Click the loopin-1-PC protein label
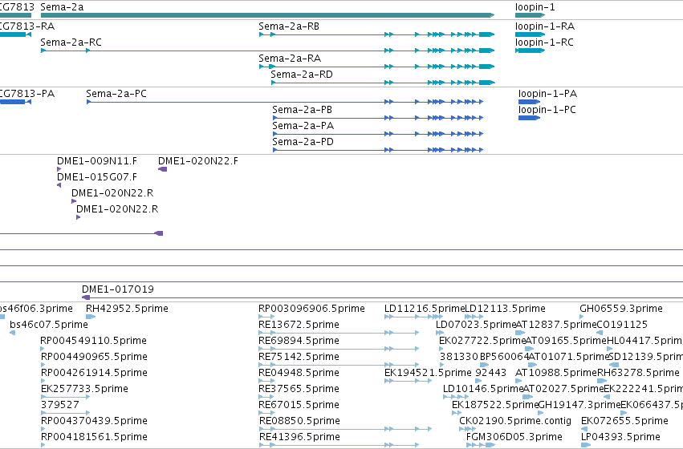This screenshot has width=683, height=449. click(547, 110)
